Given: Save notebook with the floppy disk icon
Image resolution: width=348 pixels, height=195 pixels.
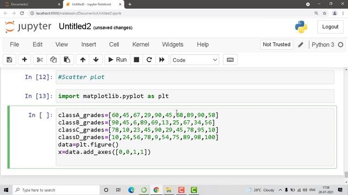Looking at the screenshot, I should (9, 60).
